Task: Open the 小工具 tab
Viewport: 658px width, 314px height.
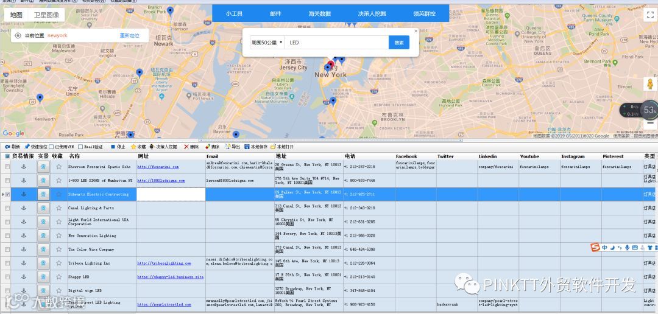Action: click(234, 13)
